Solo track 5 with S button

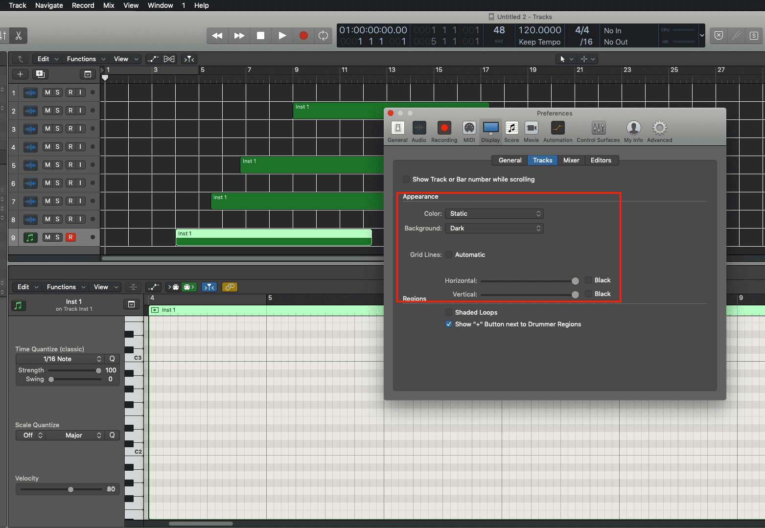coord(57,165)
